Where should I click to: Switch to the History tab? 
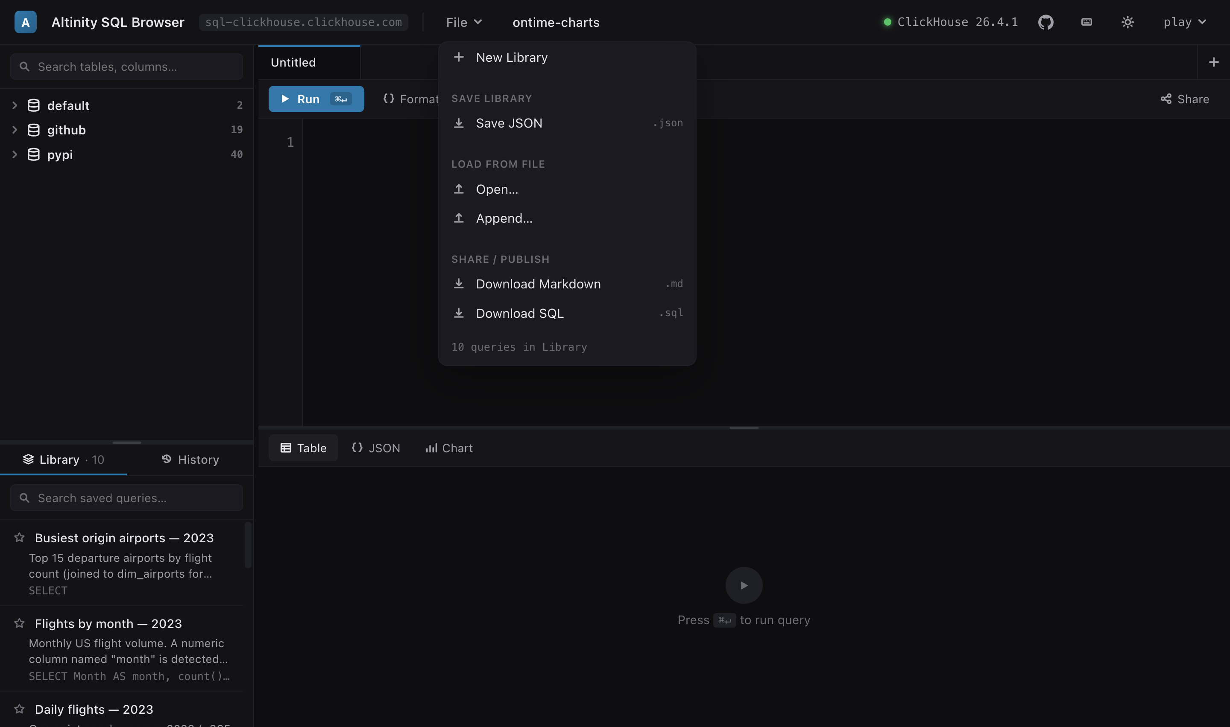[190, 459]
